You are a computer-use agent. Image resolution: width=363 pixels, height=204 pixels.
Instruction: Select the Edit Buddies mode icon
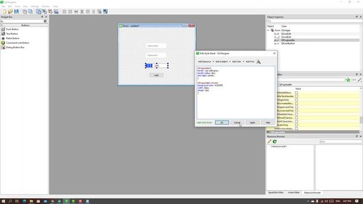click(x=50, y=11)
